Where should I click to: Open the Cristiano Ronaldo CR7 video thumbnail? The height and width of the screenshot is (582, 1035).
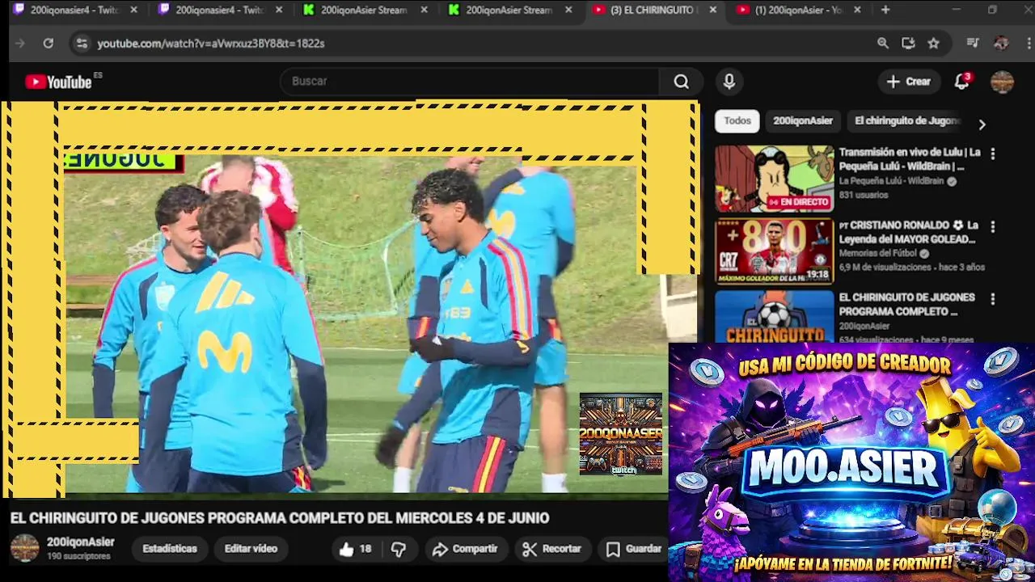click(774, 251)
